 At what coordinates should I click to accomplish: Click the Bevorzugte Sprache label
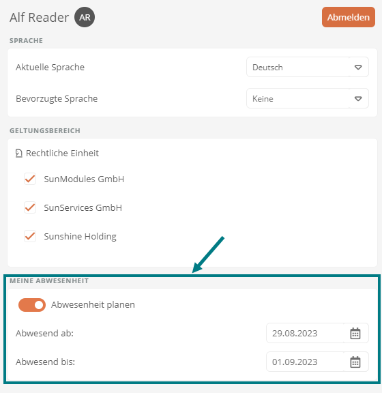tap(57, 99)
